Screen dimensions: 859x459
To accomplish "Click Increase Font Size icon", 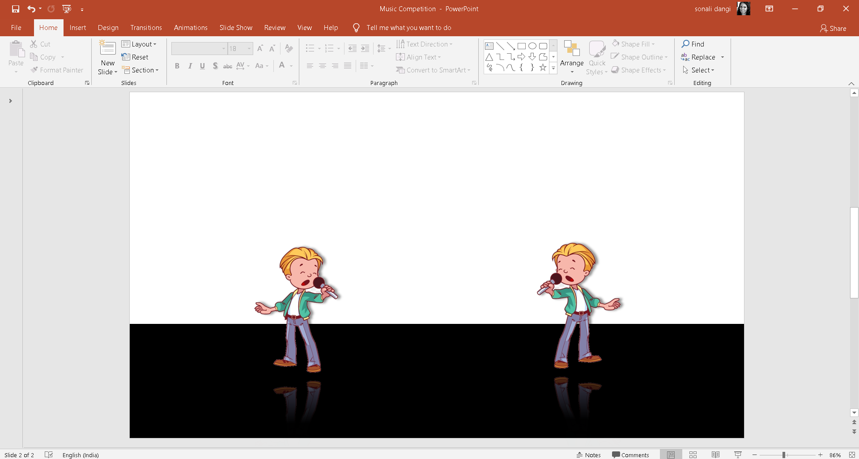I will 260,48.
